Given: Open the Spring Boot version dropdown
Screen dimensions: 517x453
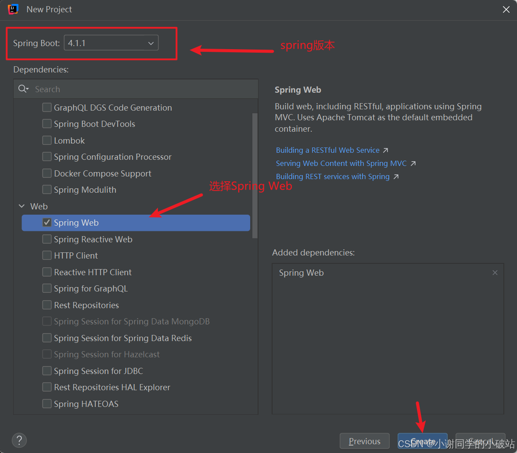Looking at the screenshot, I should pyautogui.click(x=111, y=43).
